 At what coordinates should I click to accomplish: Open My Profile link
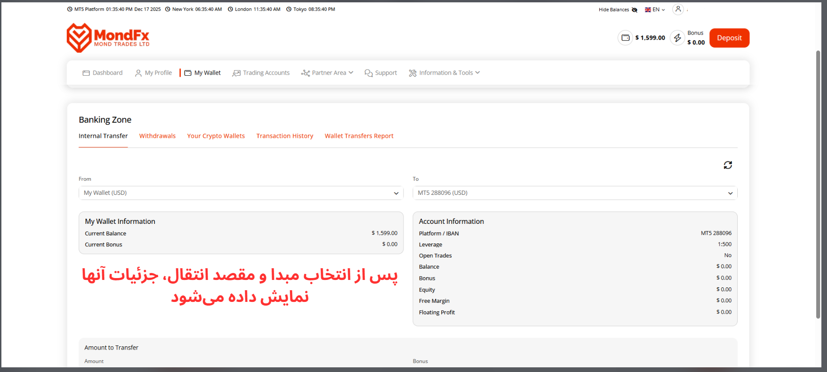coord(153,73)
